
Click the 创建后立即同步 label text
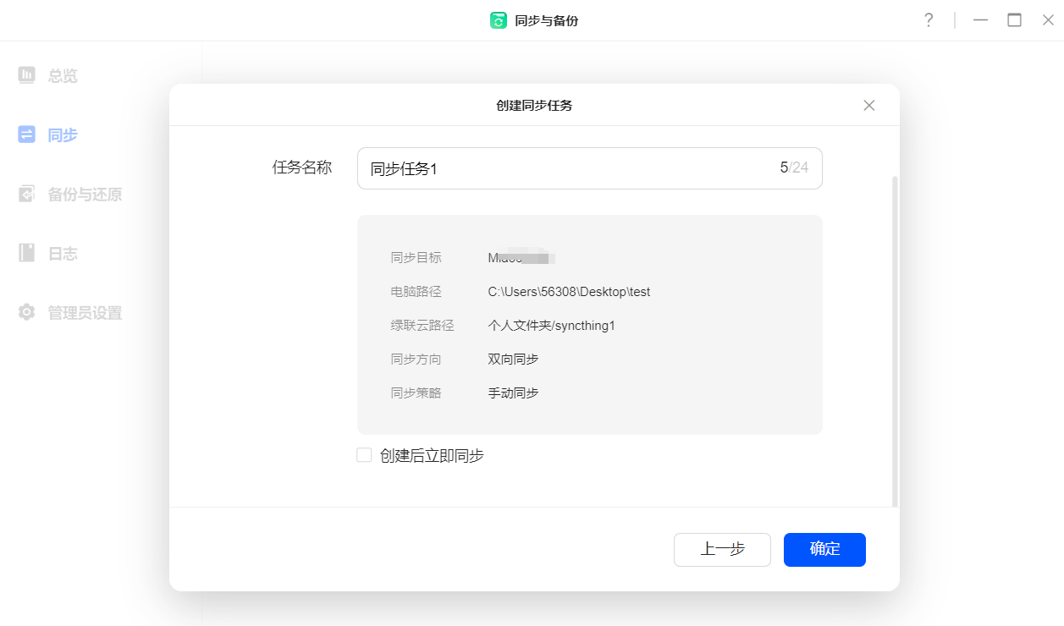432,456
